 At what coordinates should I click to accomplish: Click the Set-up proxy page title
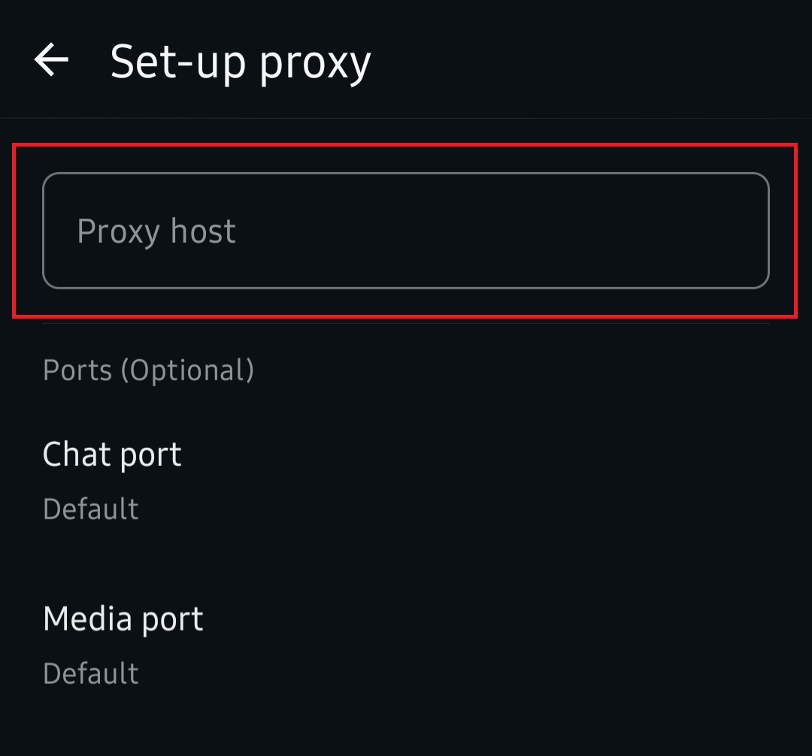tap(241, 62)
